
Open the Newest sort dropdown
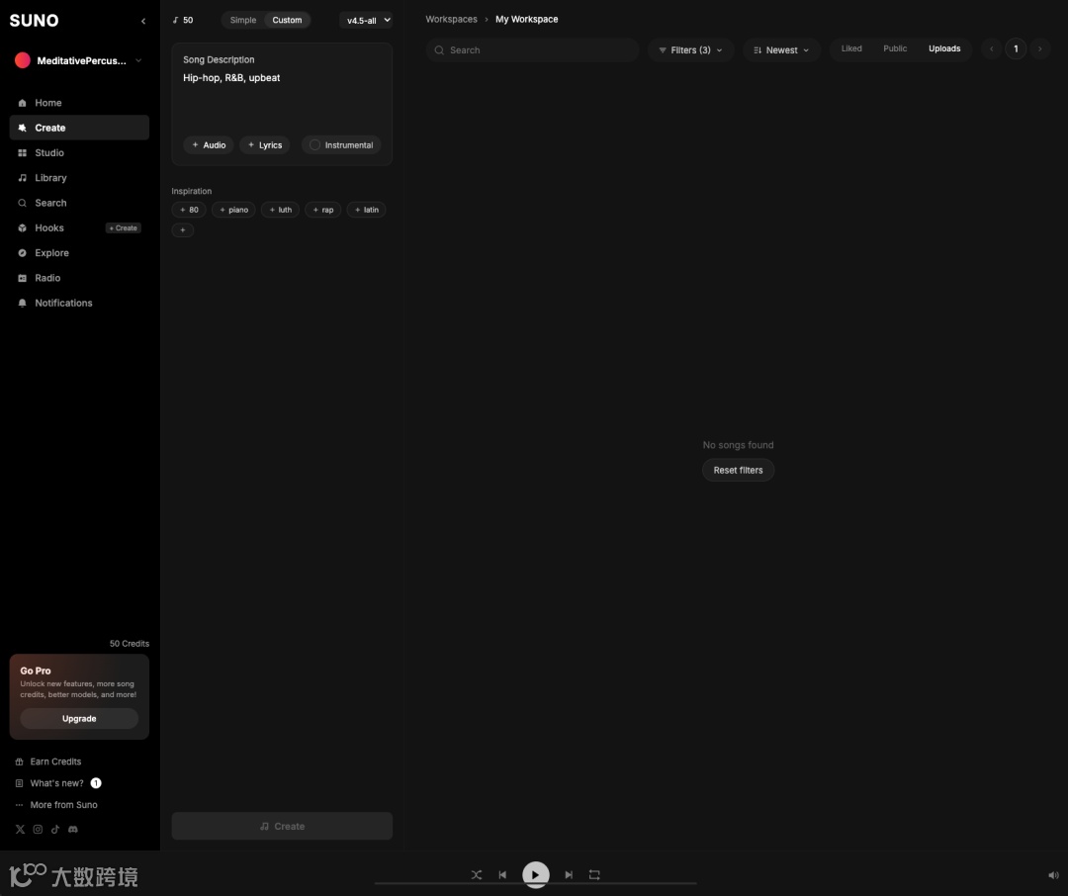[781, 50]
